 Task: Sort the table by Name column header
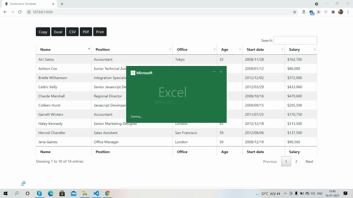point(64,50)
